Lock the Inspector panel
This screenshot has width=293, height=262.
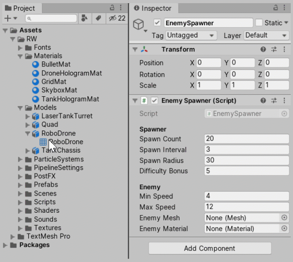[x=274, y=8]
